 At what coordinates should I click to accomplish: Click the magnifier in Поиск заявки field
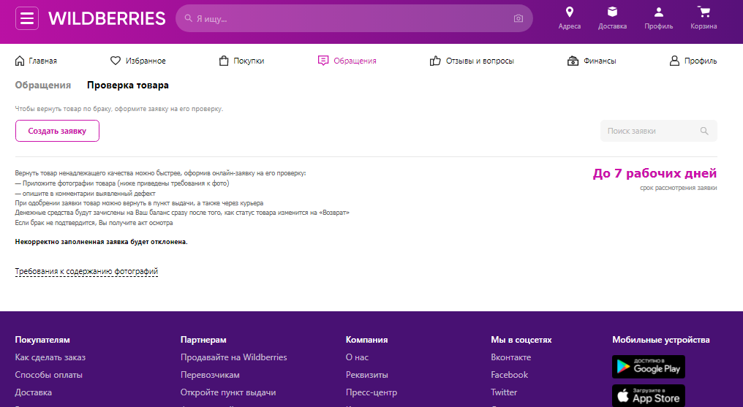[x=704, y=131]
